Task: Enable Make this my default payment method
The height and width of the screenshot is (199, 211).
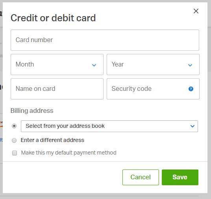Action: 15,153
